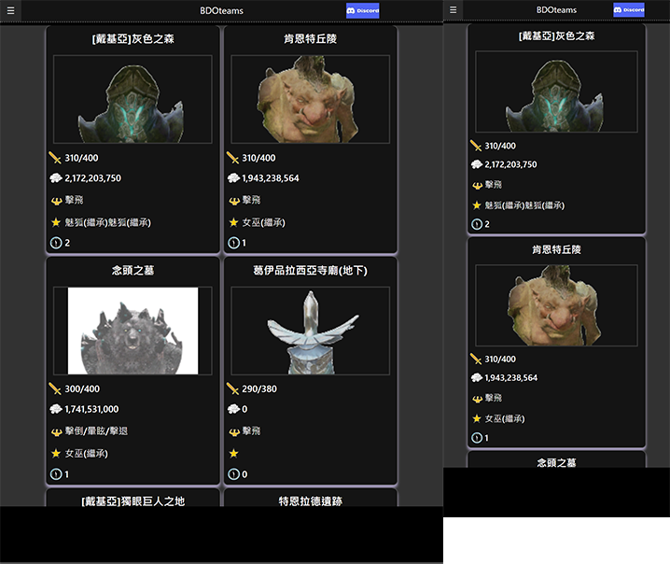
Task: Click the Discord button in the right pane
Action: 628,10
